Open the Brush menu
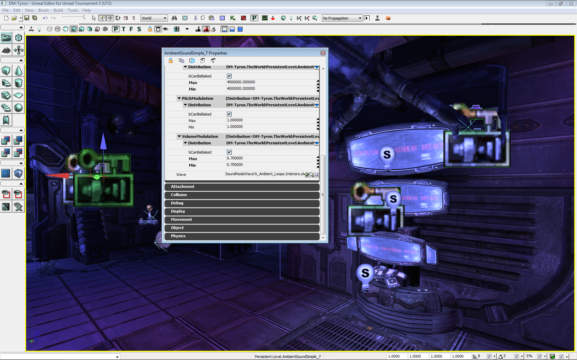This screenshot has width=577, height=360. pos(44,10)
